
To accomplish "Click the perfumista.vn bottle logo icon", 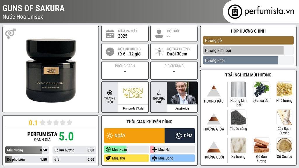I will 235,12.
